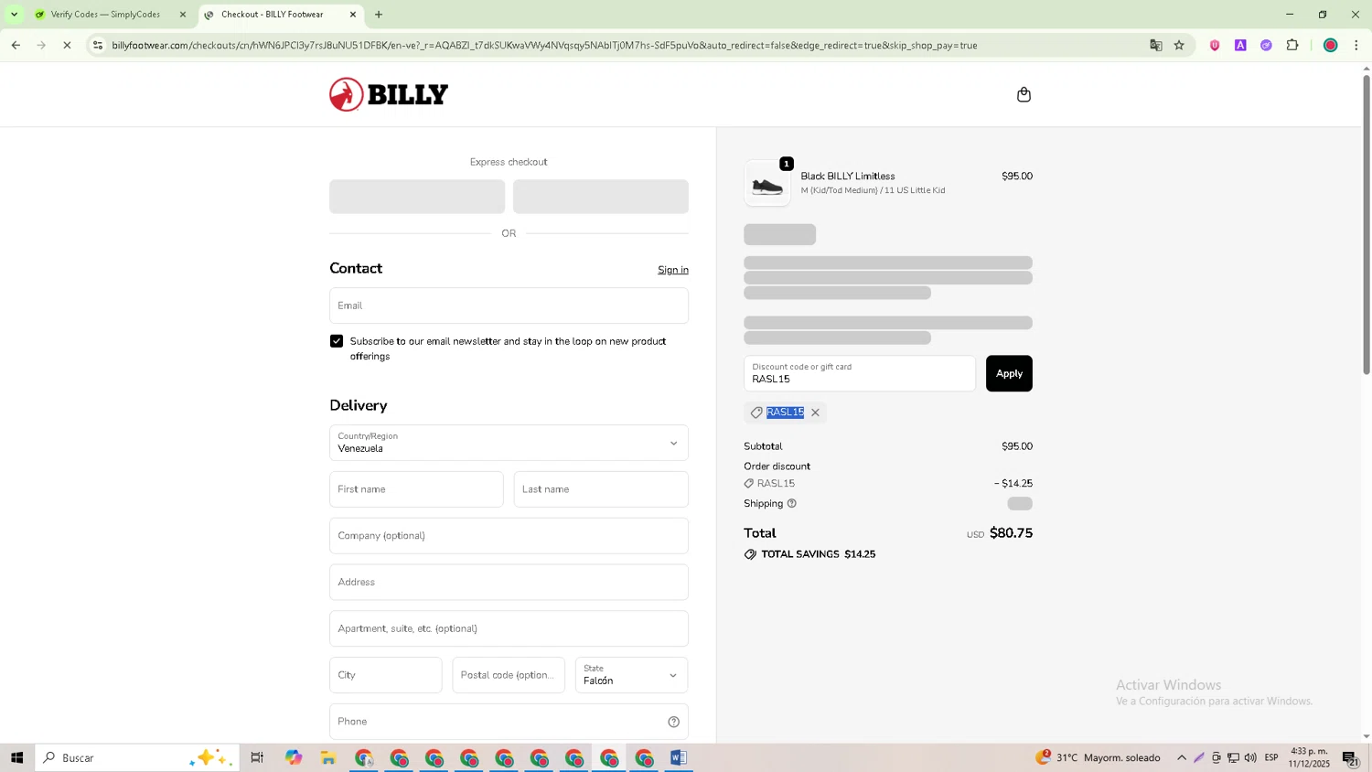Click the First name field
Screen dimensions: 1372x772
(416, 489)
